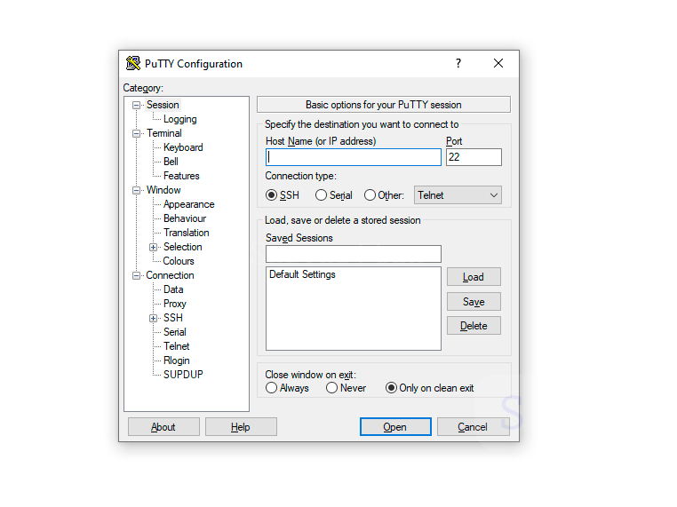
Task: Select Default Settings in session list
Action: (302, 274)
